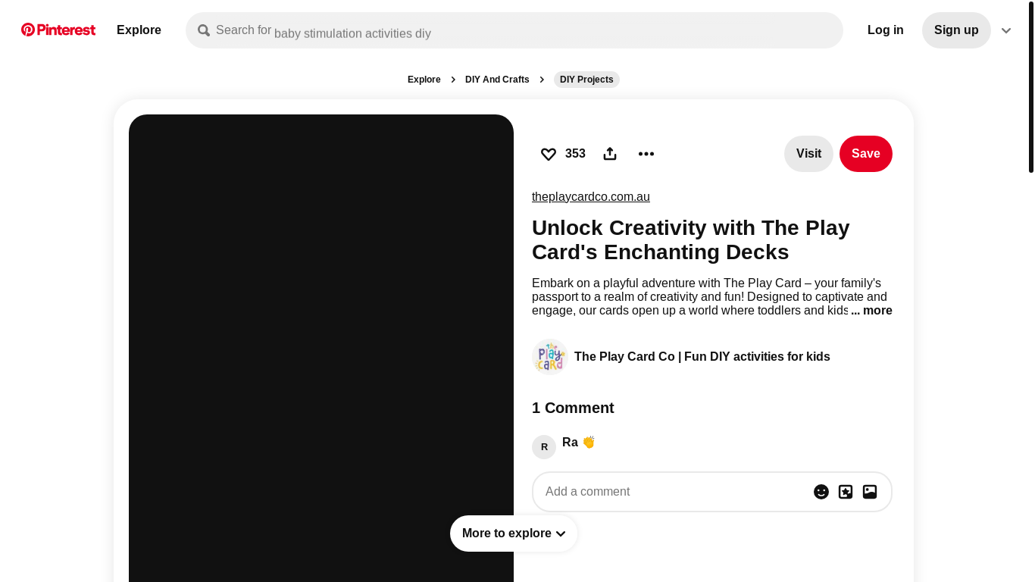
Task: Expand description with the more link
Action: click(871, 311)
